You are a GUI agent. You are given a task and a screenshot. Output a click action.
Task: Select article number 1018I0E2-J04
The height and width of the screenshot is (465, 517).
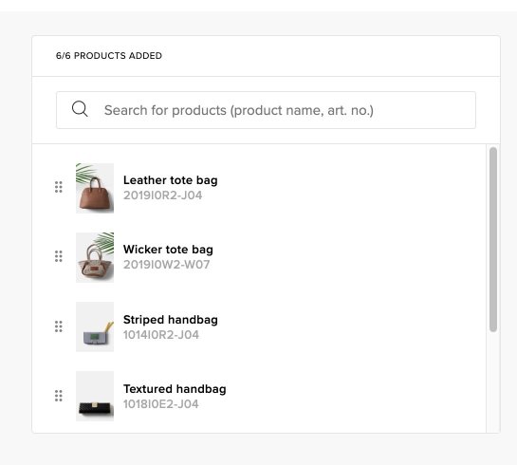pyautogui.click(x=161, y=404)
